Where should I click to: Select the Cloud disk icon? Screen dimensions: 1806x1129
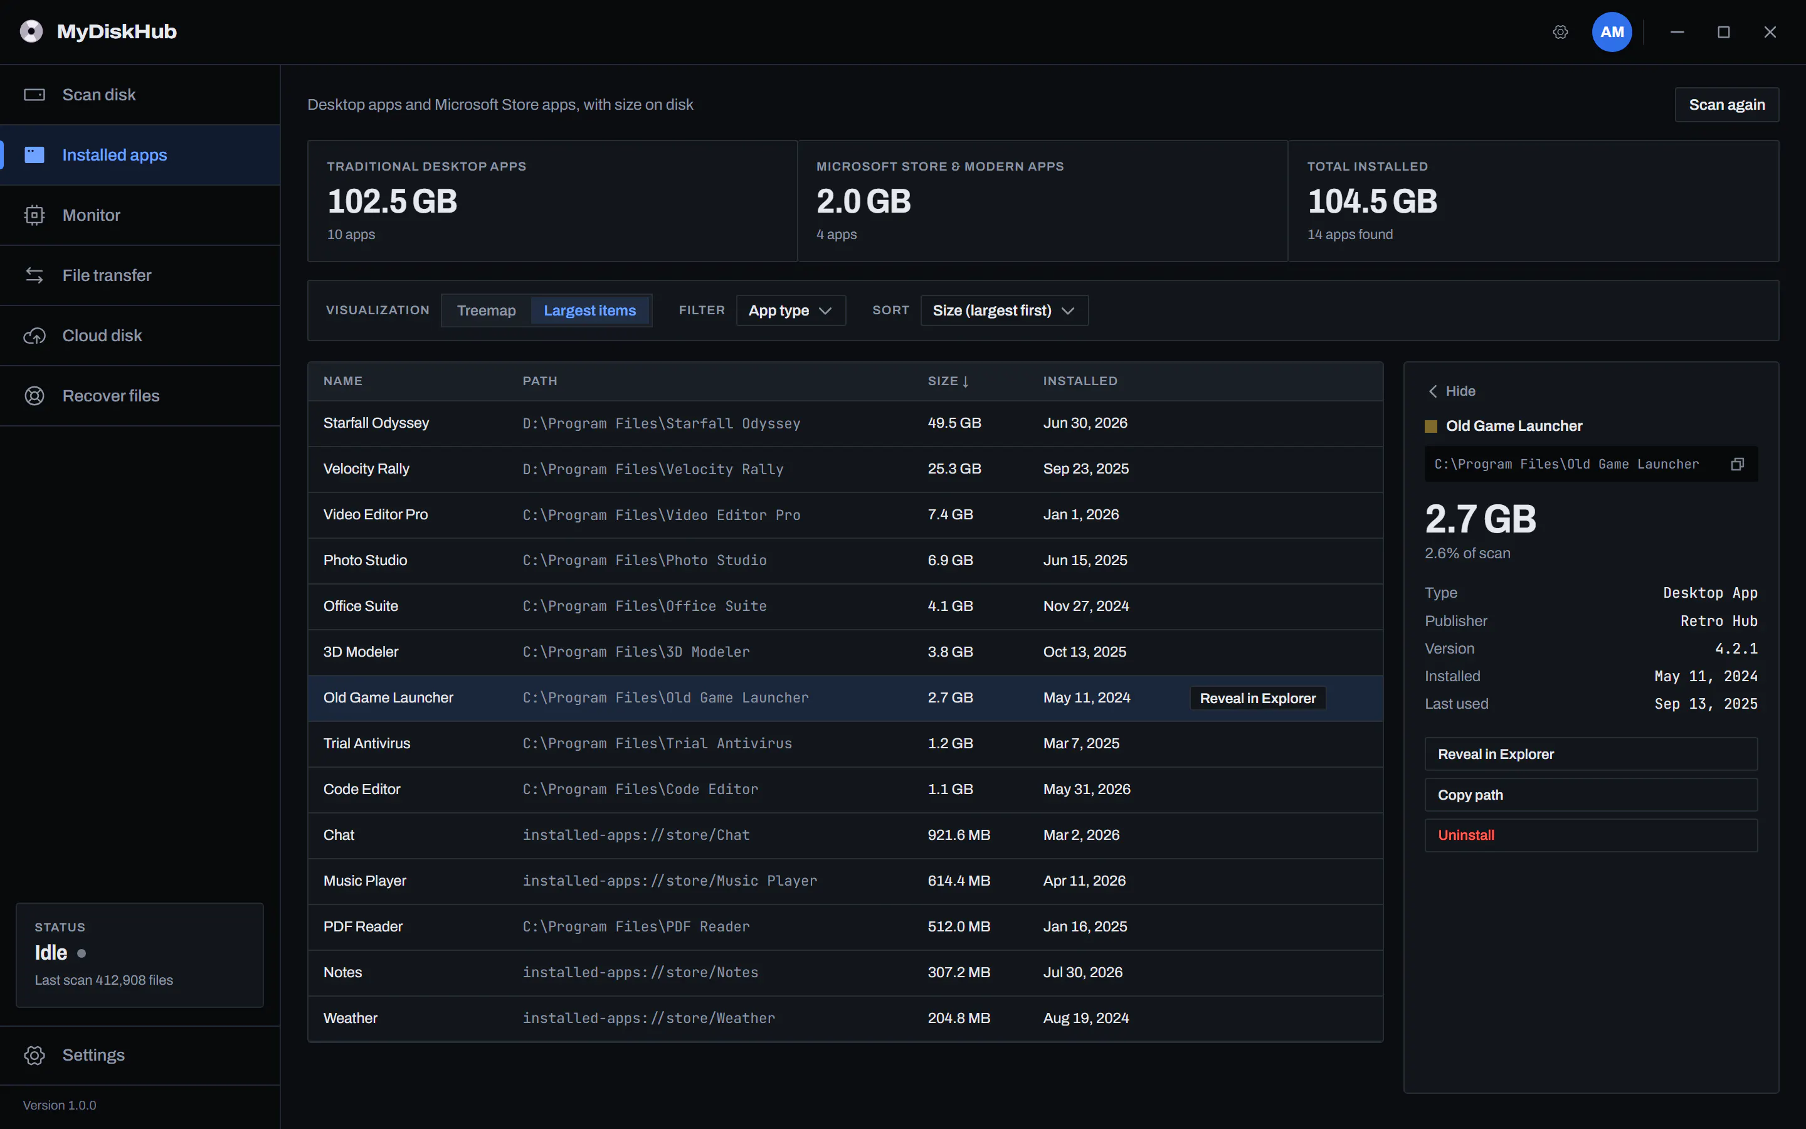[34, 336]
